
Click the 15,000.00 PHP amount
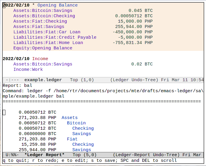pyautogui.click(x=135, y=21)
